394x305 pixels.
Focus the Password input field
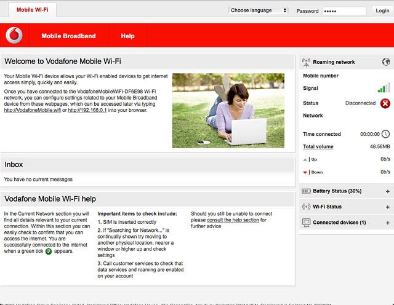344,11
